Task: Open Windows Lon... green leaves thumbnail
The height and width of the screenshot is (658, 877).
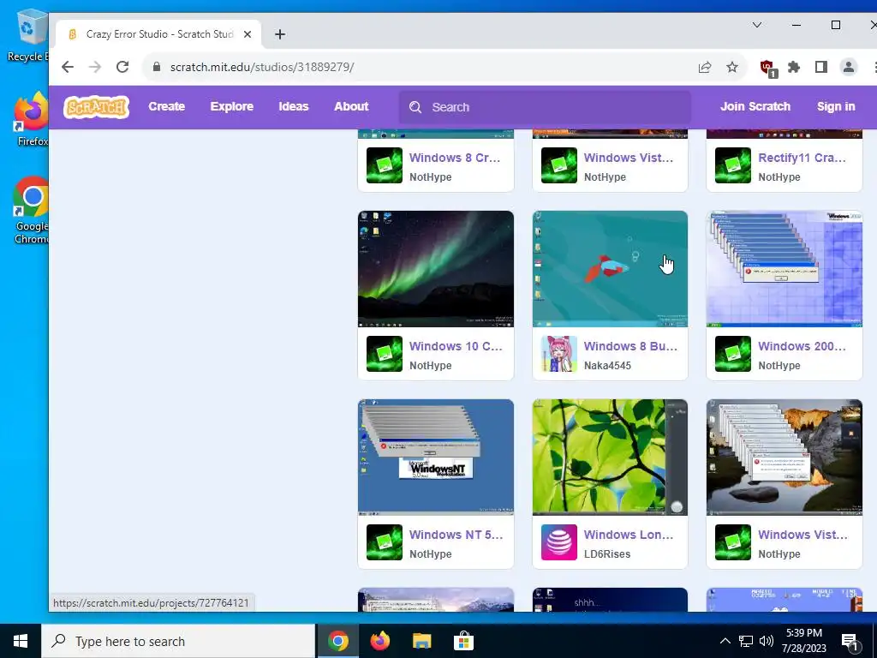Action: pyautogui.click(x=610, y=458)
